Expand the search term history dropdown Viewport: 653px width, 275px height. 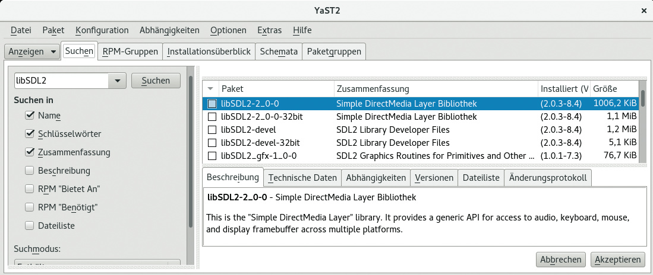[116, 81]
